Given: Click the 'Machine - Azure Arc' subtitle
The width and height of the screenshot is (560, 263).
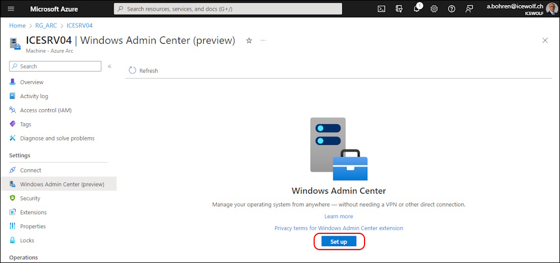Looking at the screenshot, I should coord(50,51).
